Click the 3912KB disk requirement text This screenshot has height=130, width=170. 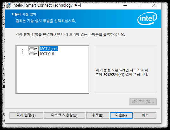click(122, 72)
